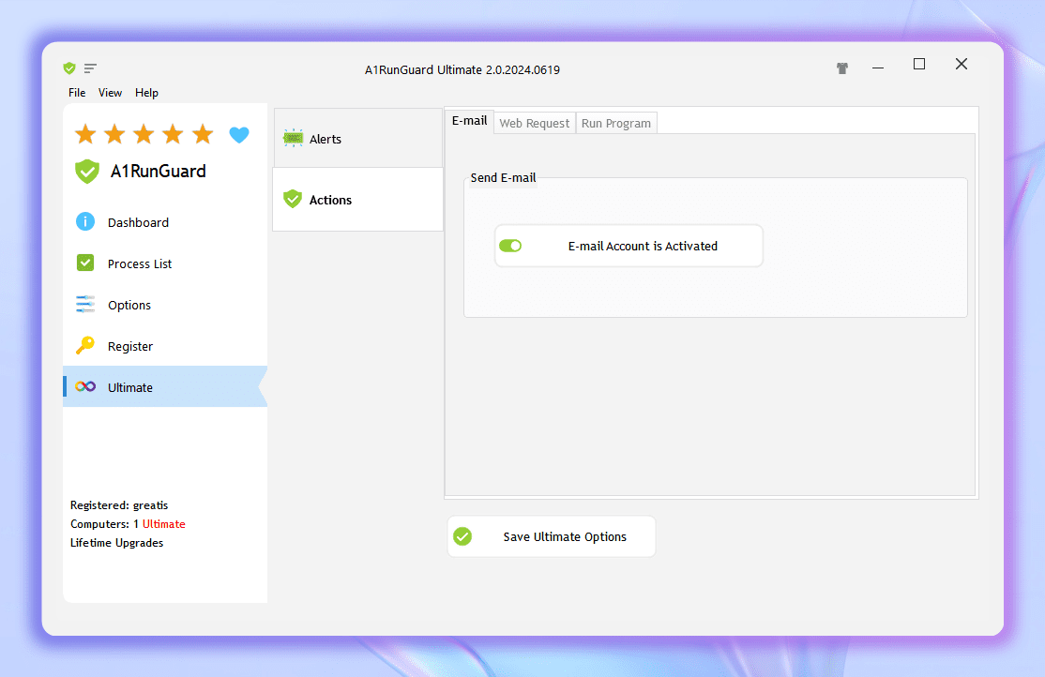The width and height of the screenshot is (1045, 677).
Task: Open the View menu
Action: 111,93
